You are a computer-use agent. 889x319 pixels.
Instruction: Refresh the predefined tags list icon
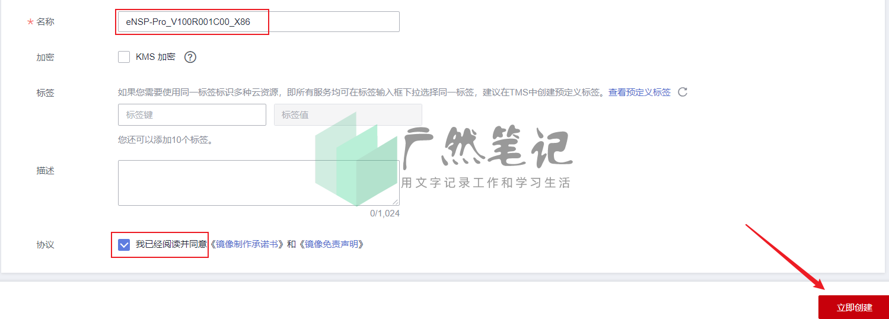pyautogui.click(x=683, y=92)
